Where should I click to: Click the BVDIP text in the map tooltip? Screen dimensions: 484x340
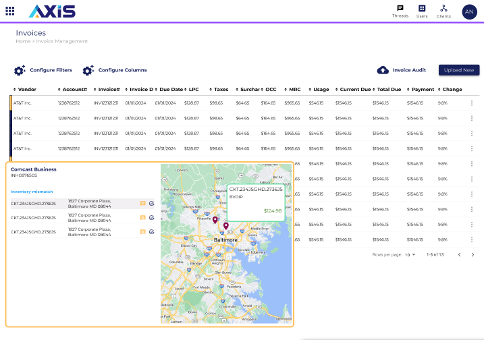coord(236,197)
